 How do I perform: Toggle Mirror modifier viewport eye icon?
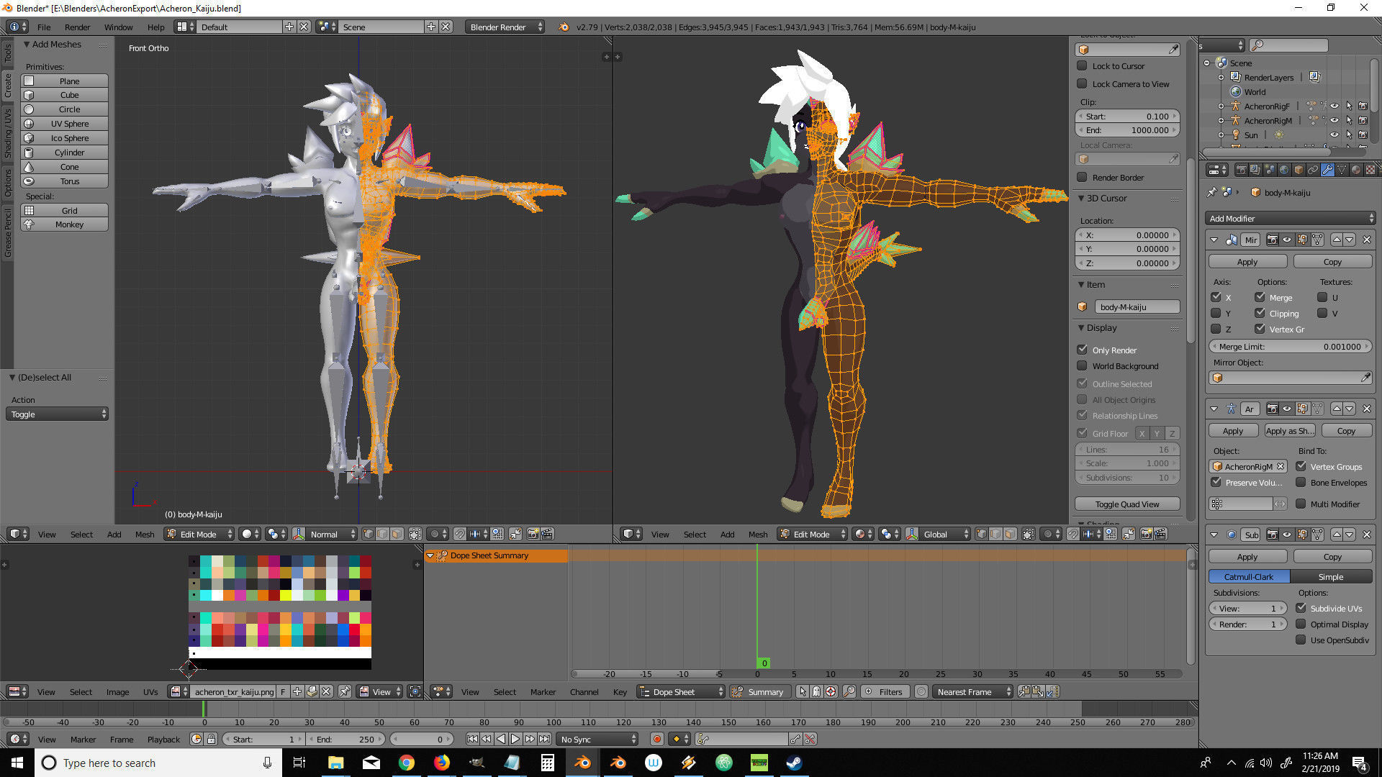click(1287, 240)
